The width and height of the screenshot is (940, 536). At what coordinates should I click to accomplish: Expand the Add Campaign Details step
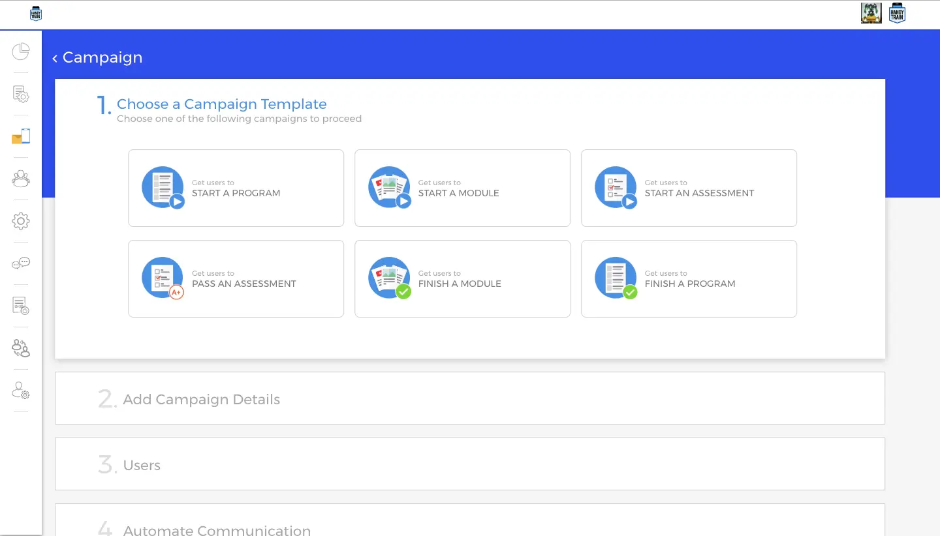coord(470,398)
